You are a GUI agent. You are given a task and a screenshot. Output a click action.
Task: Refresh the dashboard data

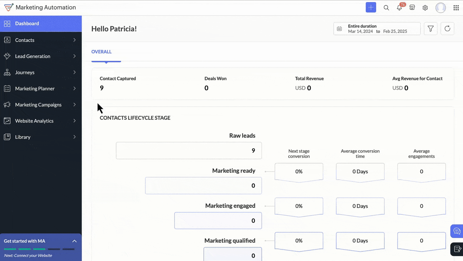pos(447,29)
